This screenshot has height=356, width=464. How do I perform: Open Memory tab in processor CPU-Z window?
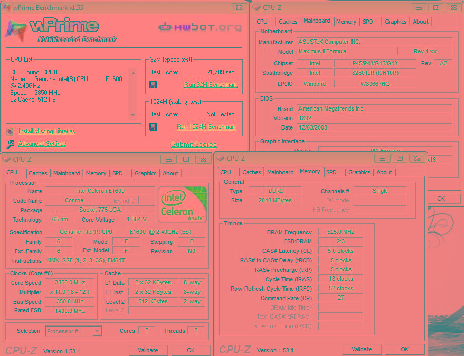pos(96,173)
